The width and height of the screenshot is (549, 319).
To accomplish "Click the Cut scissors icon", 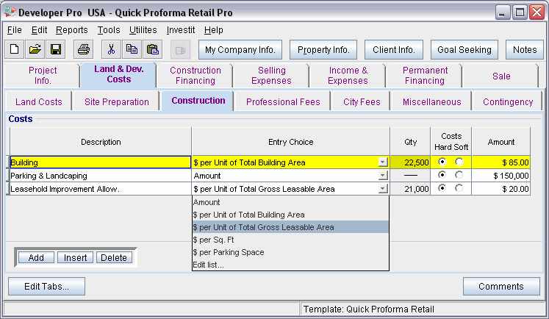I will [x=111, y=49].
